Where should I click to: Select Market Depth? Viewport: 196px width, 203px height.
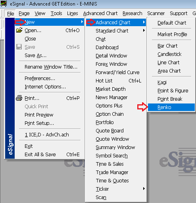pos(116,89)
